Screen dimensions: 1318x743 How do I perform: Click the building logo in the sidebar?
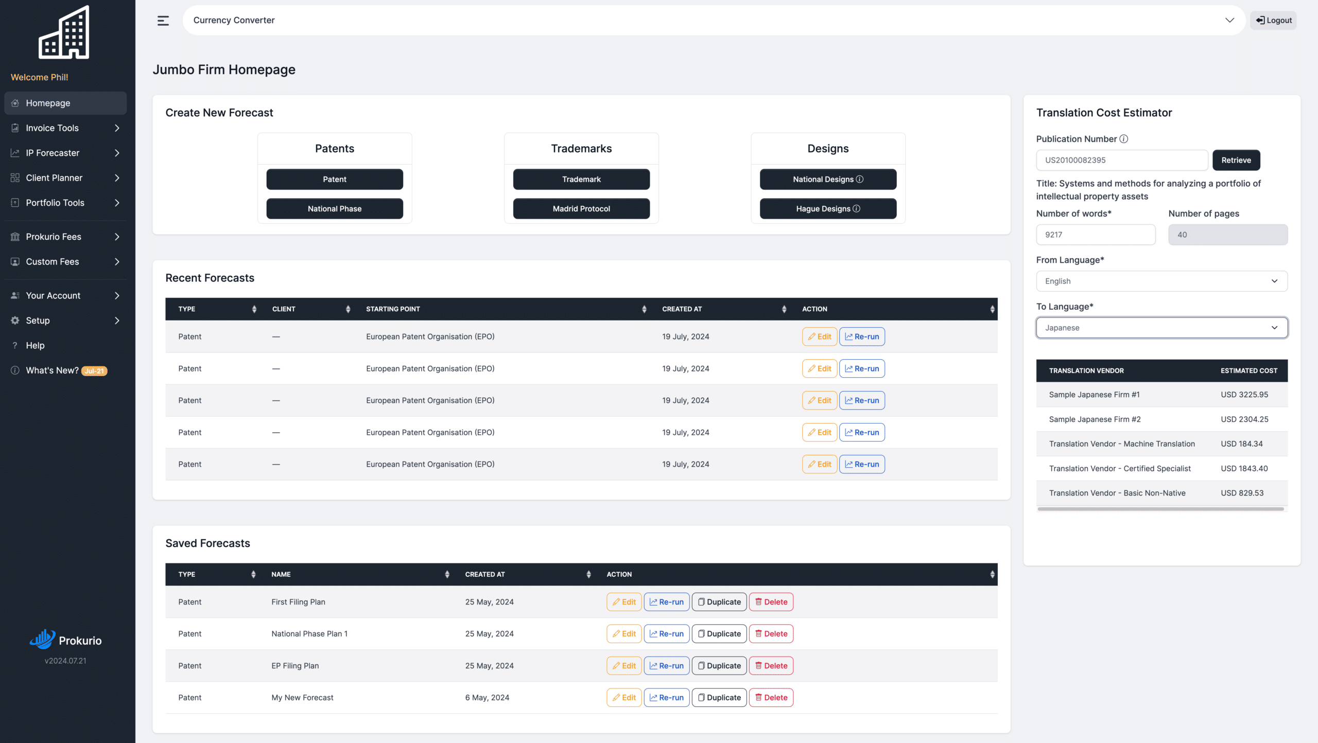coord(64,32)
